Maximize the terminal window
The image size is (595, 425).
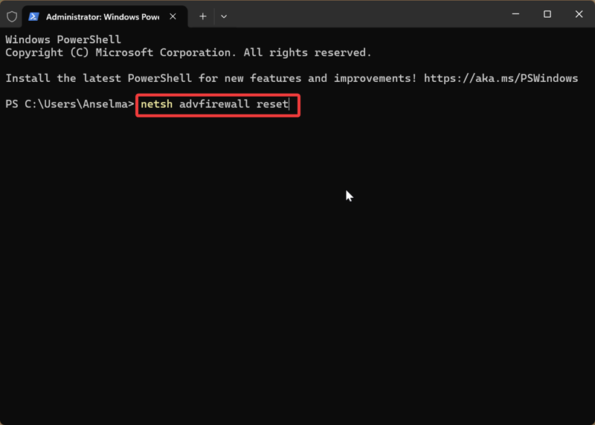(547, 14)
